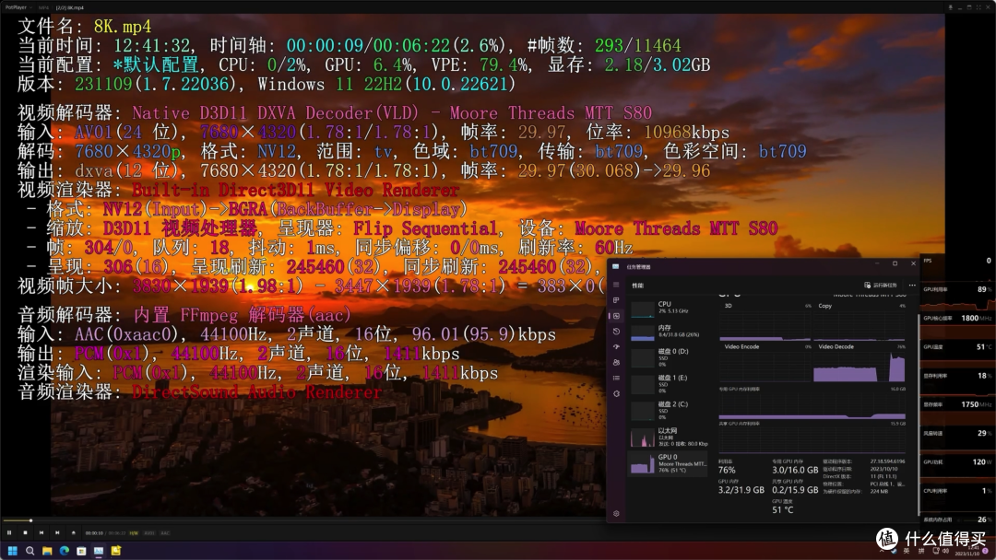Select the Ethernet performance item

(664, 435)
